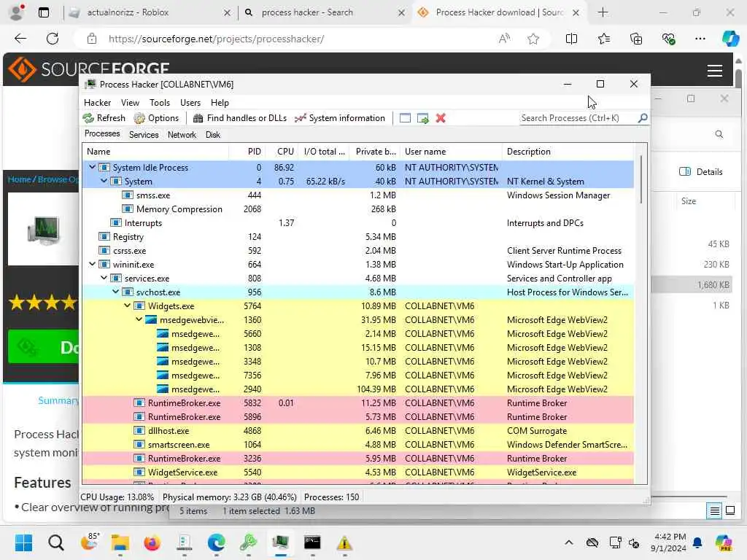Image resolution: width=747 pixels, height=560 pixels.
Task: Select the smss.exe process row
Action: pyautogui.click(x=357, y=195)
